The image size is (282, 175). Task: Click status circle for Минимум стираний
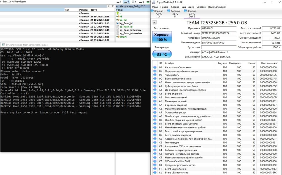[x=155, y=101]
